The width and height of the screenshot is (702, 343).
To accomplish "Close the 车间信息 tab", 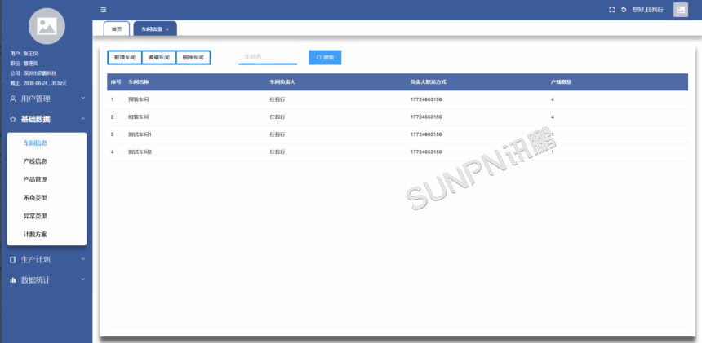I will pos(167,29).
